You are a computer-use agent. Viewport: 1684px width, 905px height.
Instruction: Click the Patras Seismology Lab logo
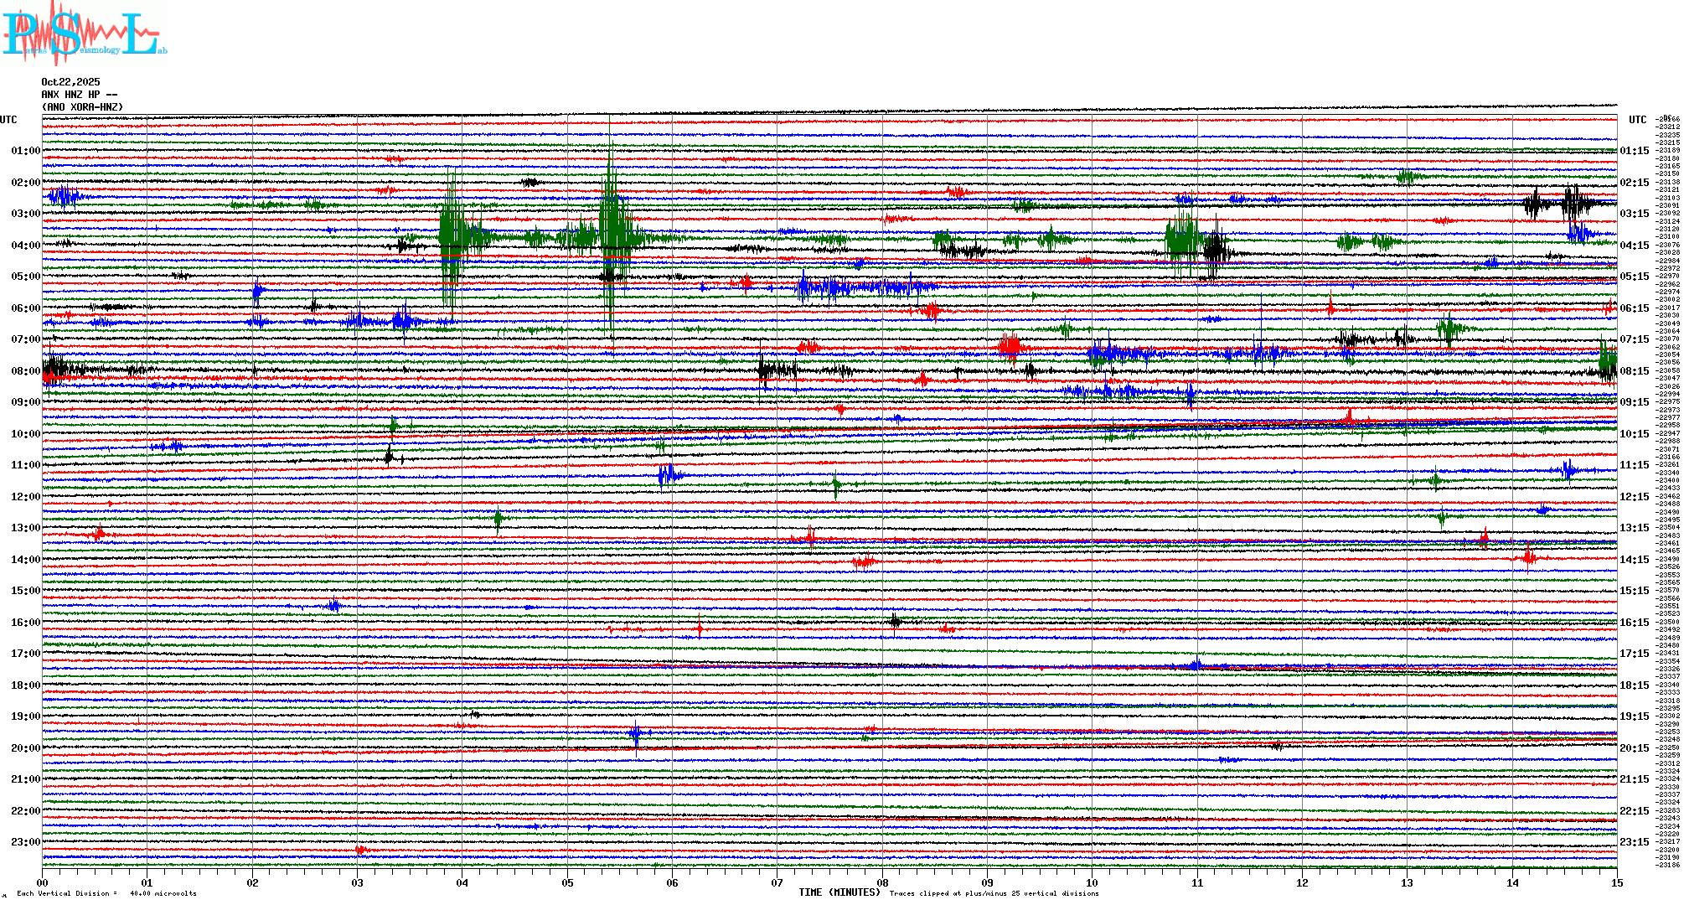point(84,34)
